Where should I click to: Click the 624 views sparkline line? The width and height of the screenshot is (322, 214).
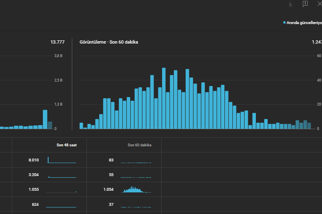click(x=61, y=207)
